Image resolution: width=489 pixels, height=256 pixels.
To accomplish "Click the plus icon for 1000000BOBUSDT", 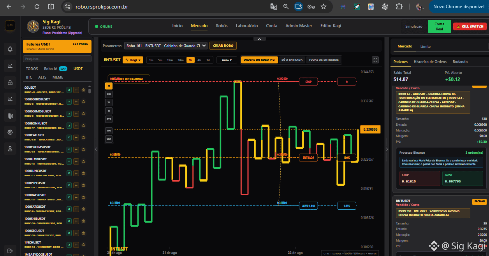I will 76,102.
